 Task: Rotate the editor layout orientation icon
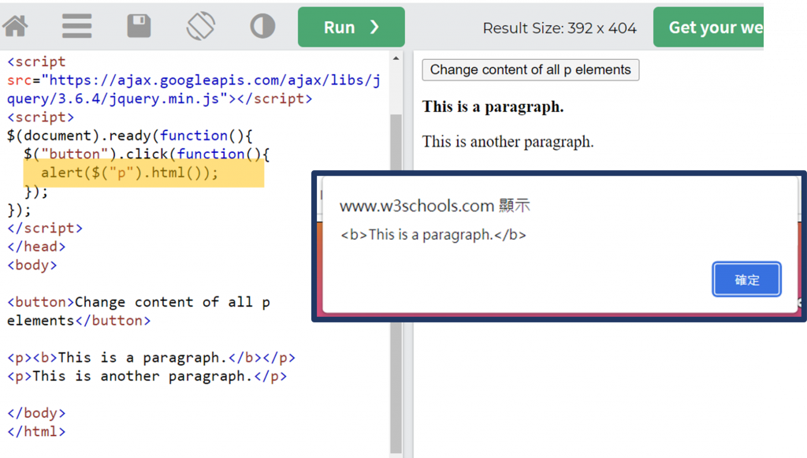coord(201,26)
